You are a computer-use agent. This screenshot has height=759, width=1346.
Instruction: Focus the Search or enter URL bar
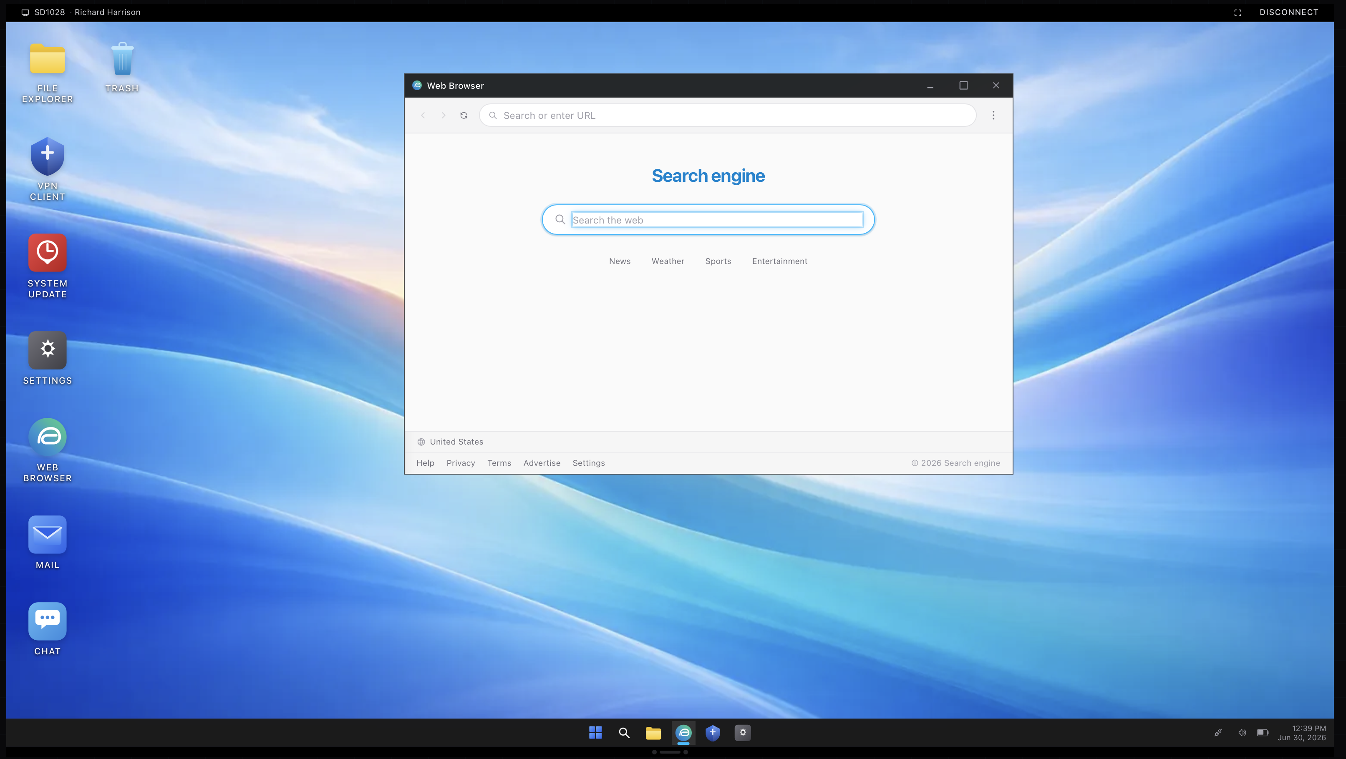(727, 116)
